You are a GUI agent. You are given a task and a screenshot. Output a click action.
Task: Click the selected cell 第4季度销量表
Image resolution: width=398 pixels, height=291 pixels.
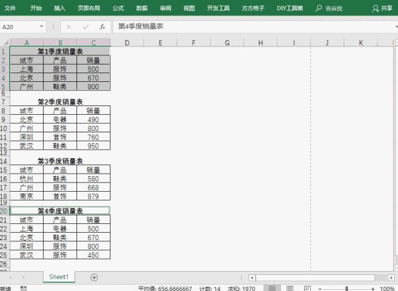pos(60,211)
